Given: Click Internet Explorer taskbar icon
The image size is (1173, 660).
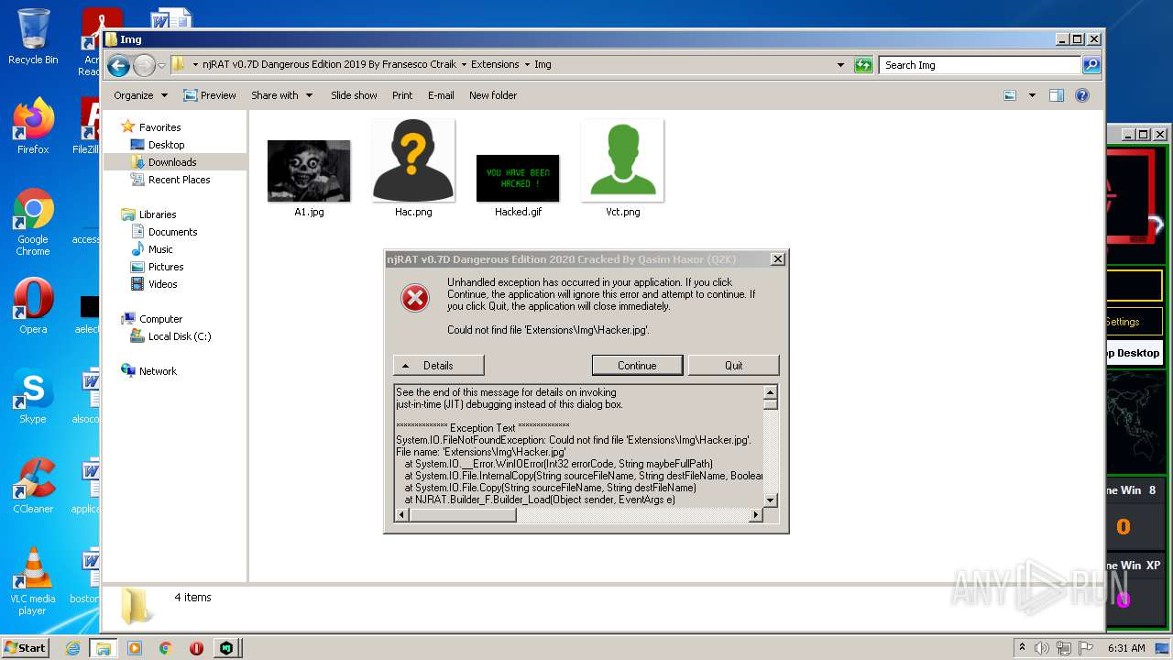Looking at the screenshot, I should click(x=72, y=648).
